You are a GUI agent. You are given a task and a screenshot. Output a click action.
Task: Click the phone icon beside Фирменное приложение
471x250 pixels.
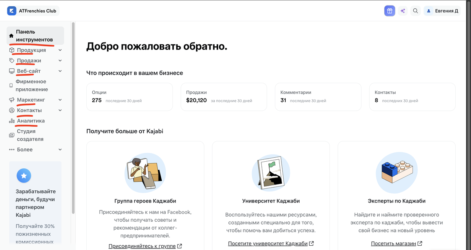(11, 86)
